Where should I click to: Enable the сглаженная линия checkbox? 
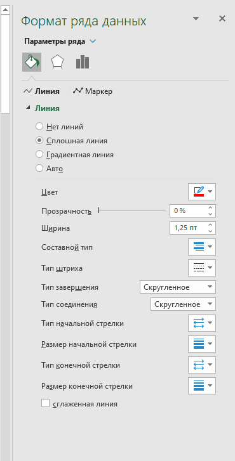(45, 403)
